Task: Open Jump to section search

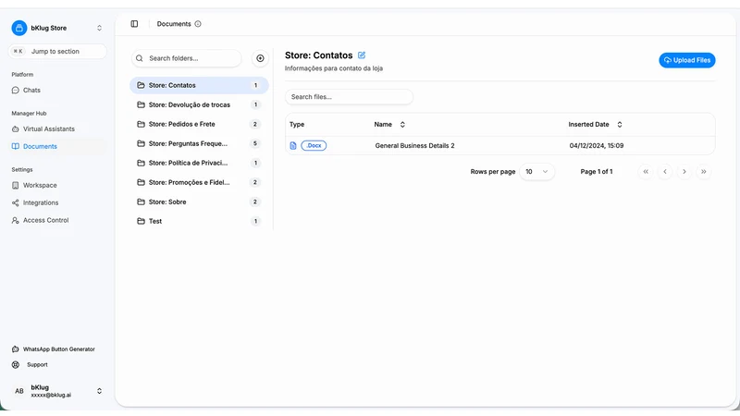Action: coord(57,52)
